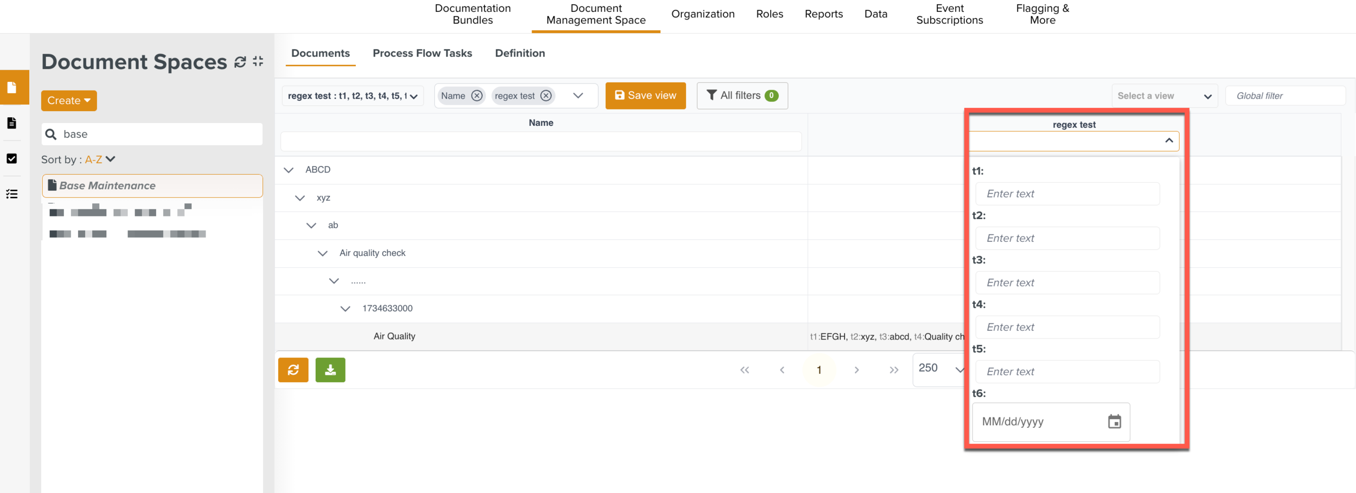
Task: Click the refresh icon beside Document Spaces
Action: [x=240, y=62]
